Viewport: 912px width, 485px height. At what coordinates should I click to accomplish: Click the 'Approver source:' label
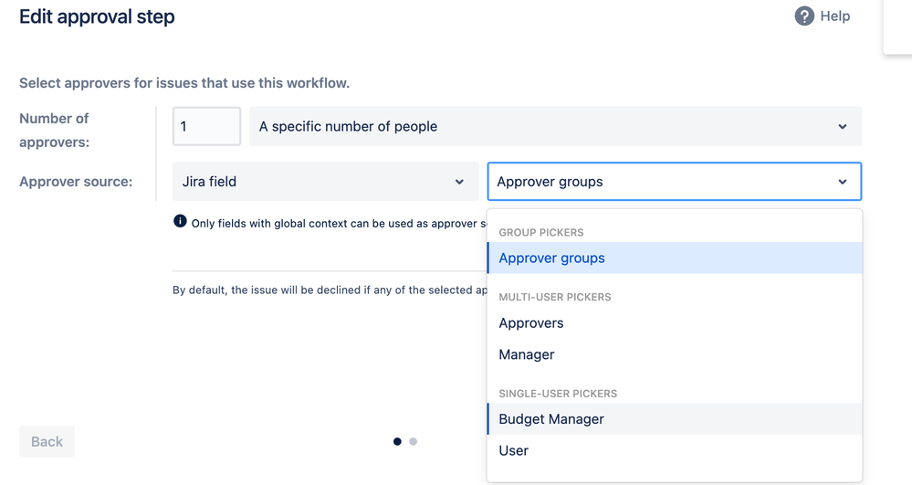[x=76, y=182]
